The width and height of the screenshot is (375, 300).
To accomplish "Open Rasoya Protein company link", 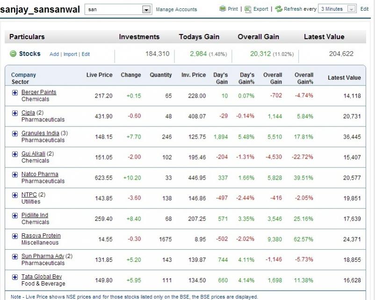I will click(41, 236).
